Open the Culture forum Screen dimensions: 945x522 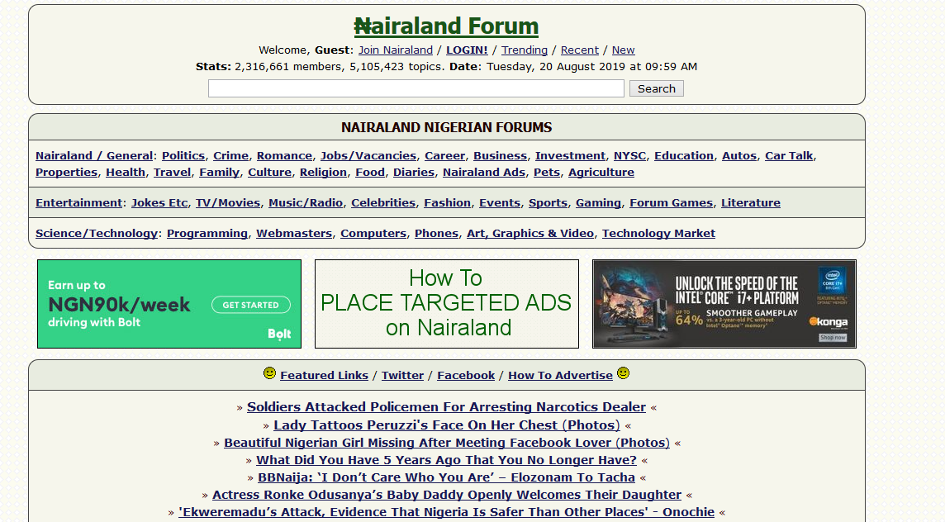pos(269,173)
